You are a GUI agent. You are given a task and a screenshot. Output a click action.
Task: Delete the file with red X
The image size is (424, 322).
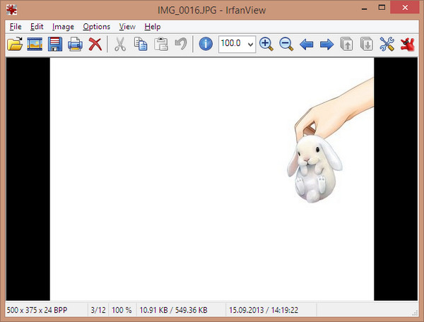coord(95,44)
